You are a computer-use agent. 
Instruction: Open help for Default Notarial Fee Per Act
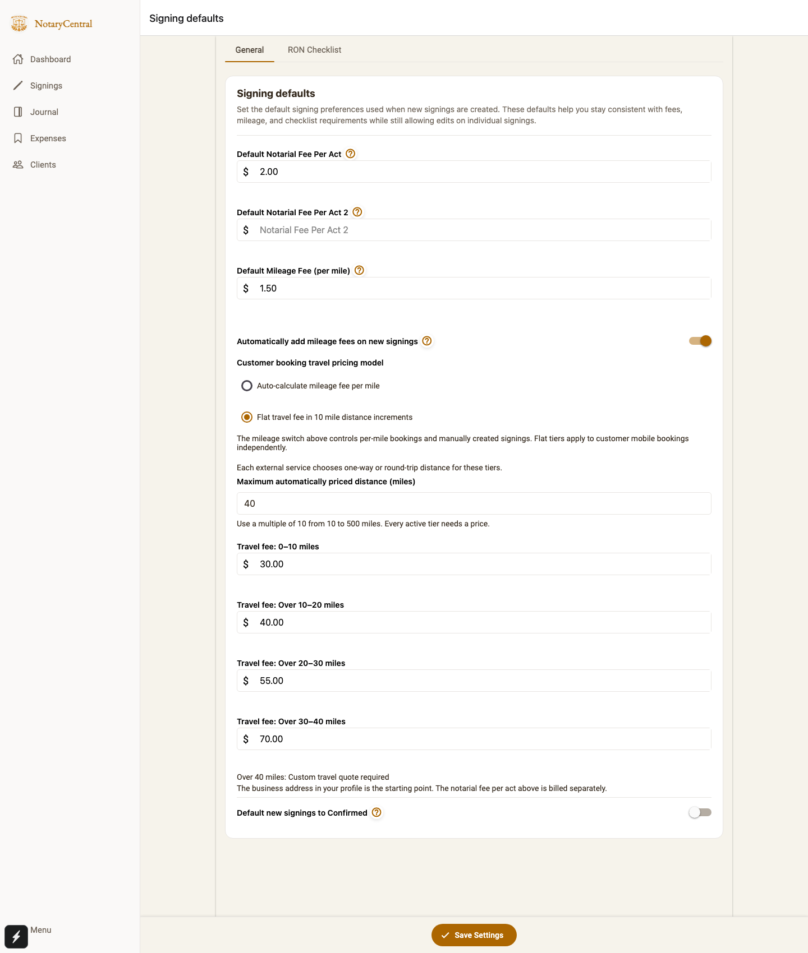pos(351,154)
